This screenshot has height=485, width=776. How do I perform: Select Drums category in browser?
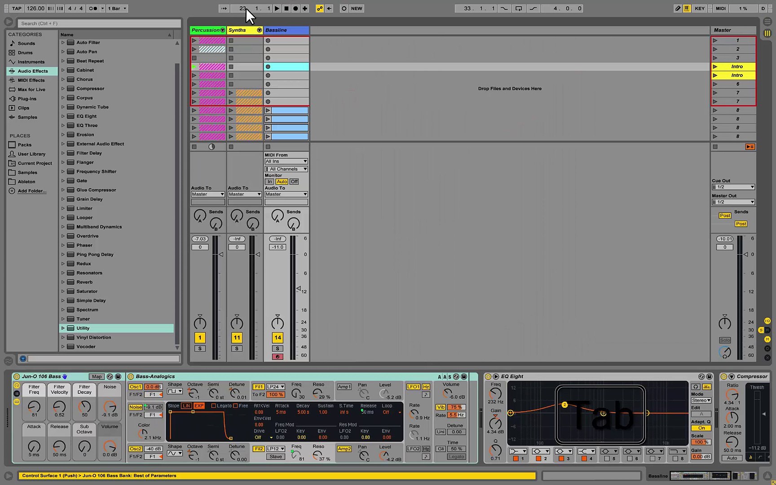coord(25,53)
